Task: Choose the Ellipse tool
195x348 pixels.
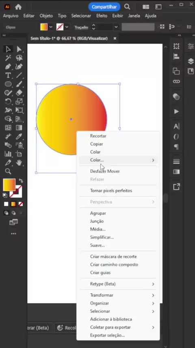Action: pos(8,84)
